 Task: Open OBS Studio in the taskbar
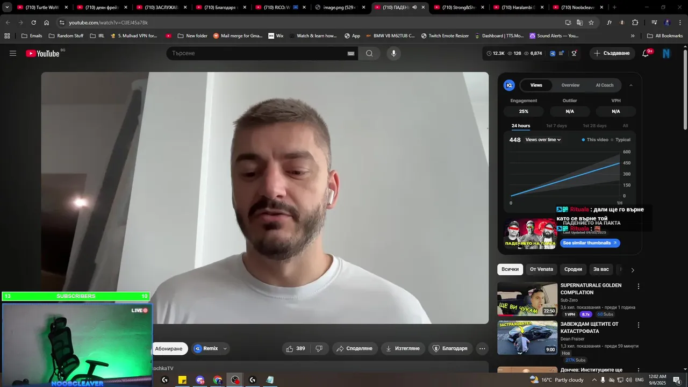tap(235, 380)
